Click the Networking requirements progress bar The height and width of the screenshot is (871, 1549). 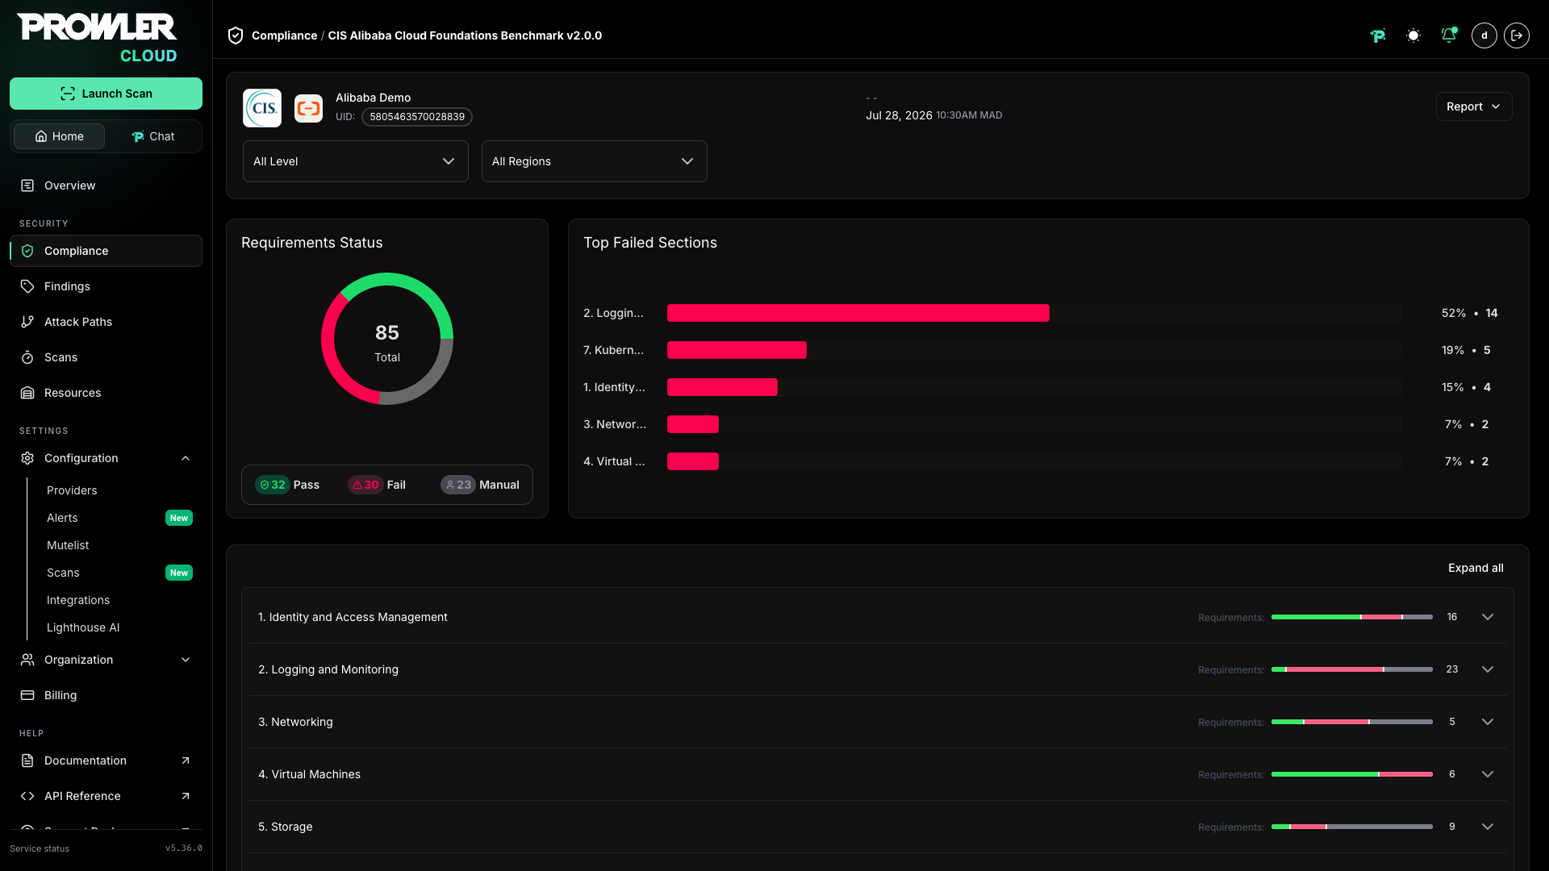click(1352, 722)
